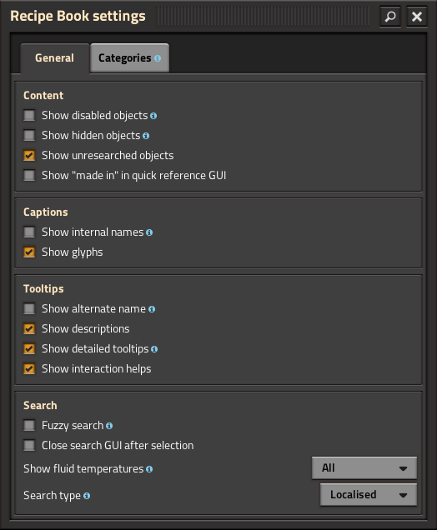This screenshot has height=530, width=437.
Task: Click info icon next to Show fluid temperatures
Action: tap(149, 469)
